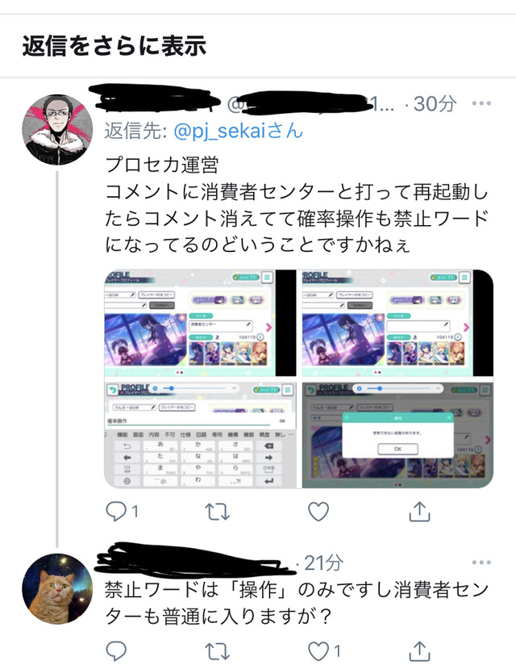Viewport: 516px width, 665px height.
Task: Open more options for the 21分 reply
Action: [x=481, y=563]
